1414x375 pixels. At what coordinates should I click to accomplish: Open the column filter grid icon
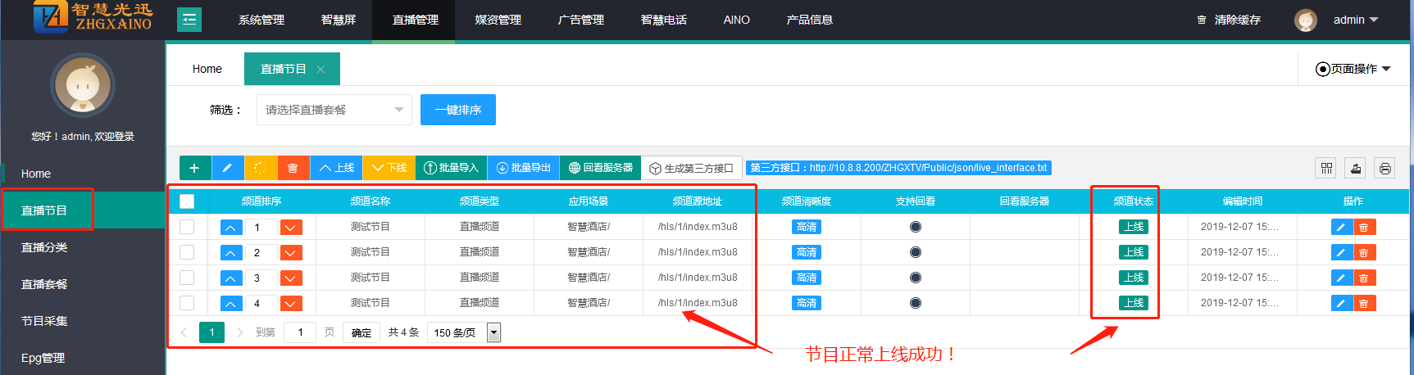click(1326, 168)
